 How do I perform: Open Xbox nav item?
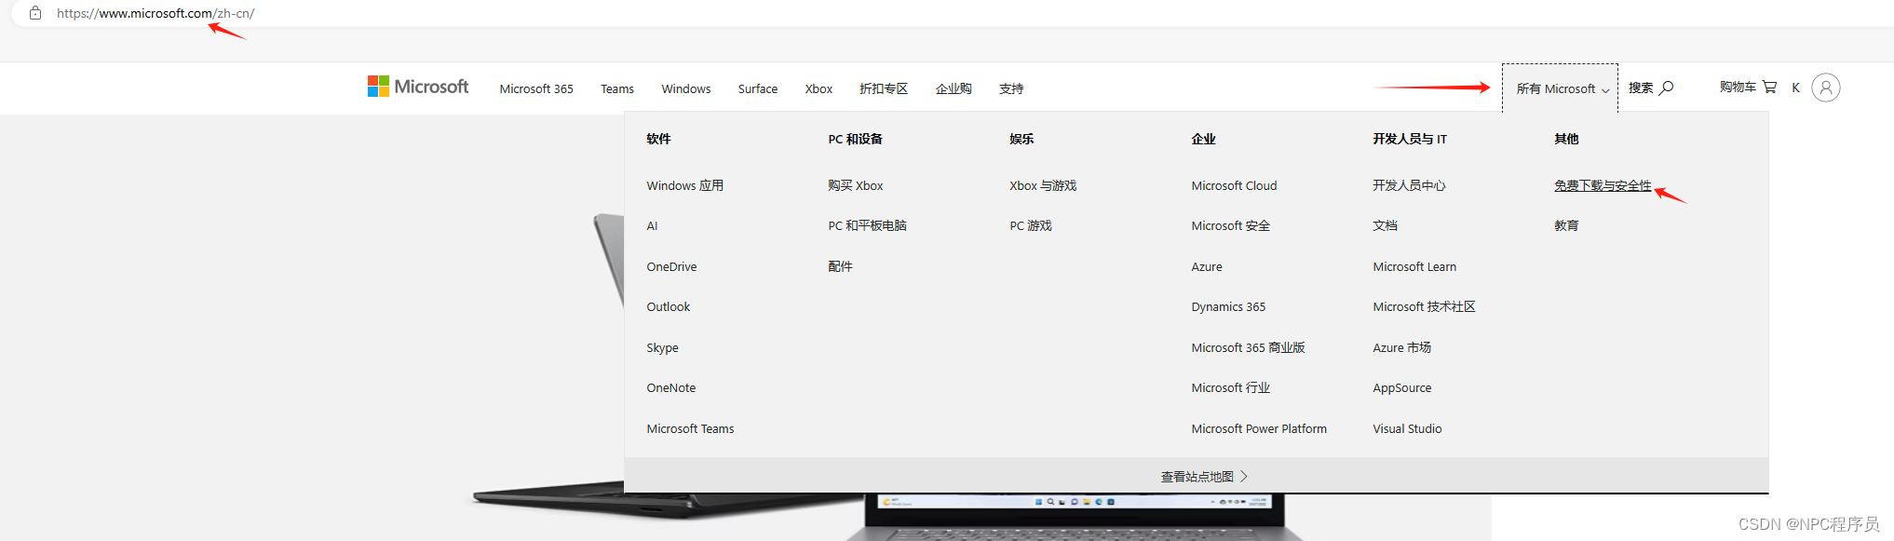[818, 88]
